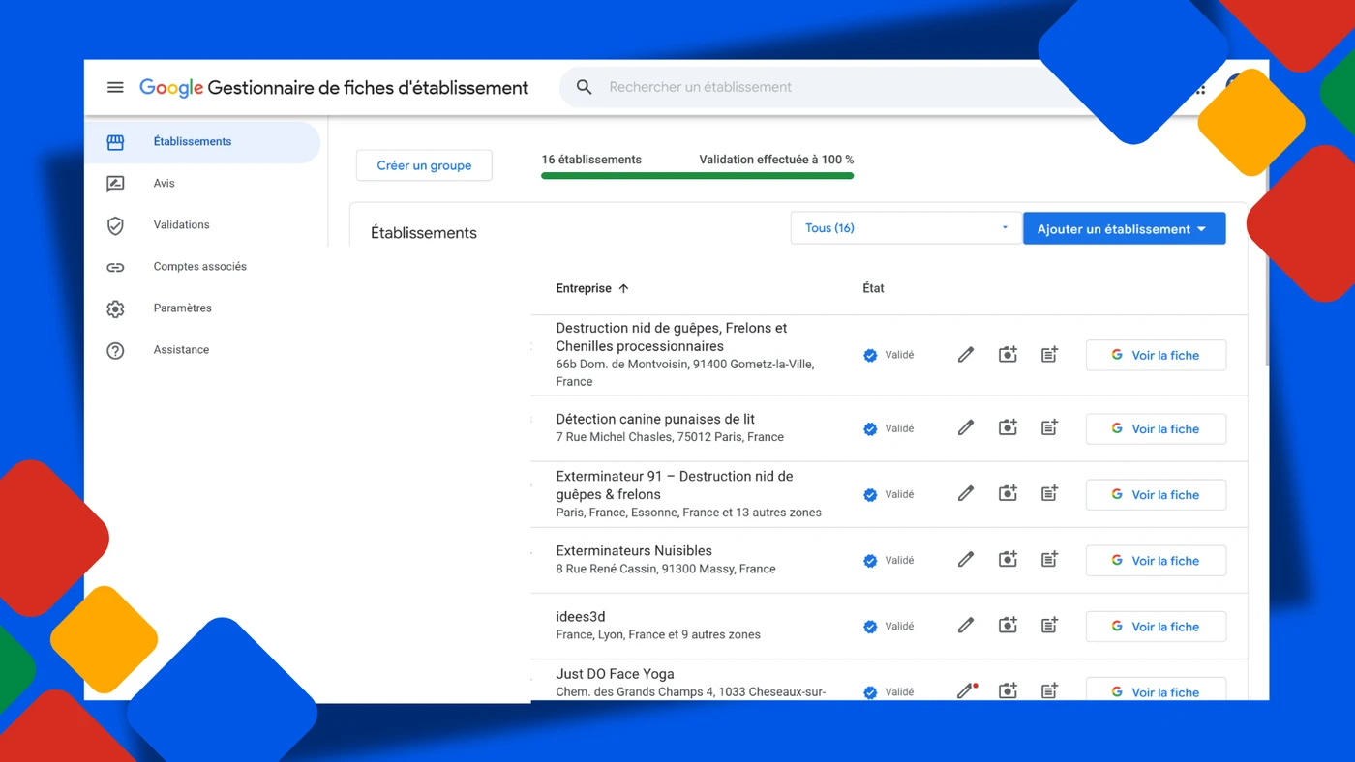Create post for idees3d listing
Image resolution: width=1355 pixels, height=762 pixels.
click(x=1049, y=626)
